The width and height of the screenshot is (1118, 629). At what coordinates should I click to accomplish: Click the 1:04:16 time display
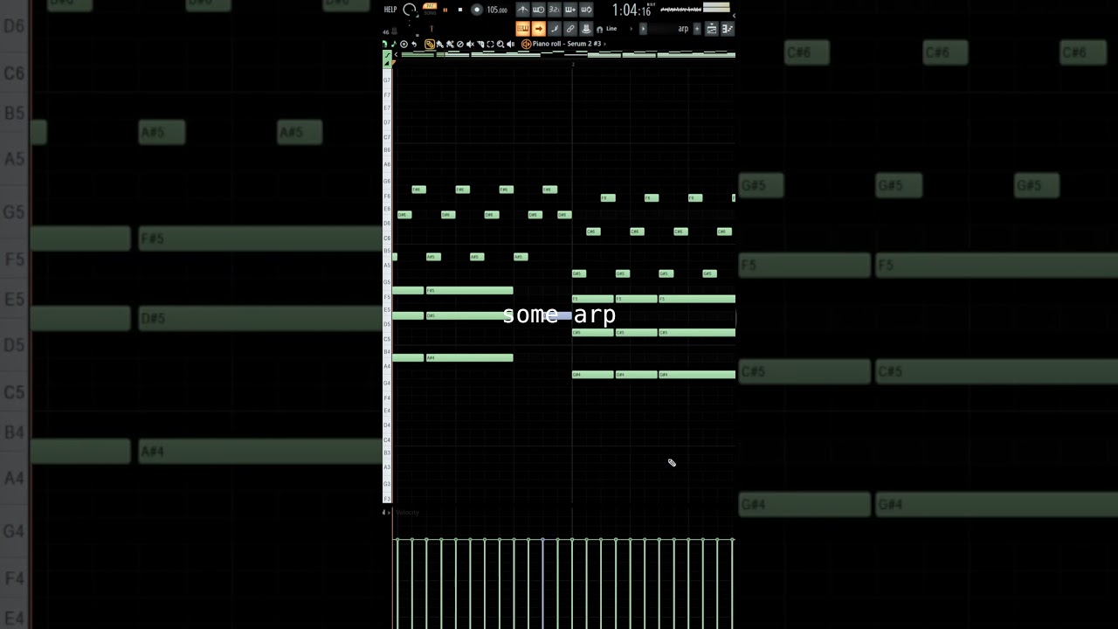[x=632, y=10]
